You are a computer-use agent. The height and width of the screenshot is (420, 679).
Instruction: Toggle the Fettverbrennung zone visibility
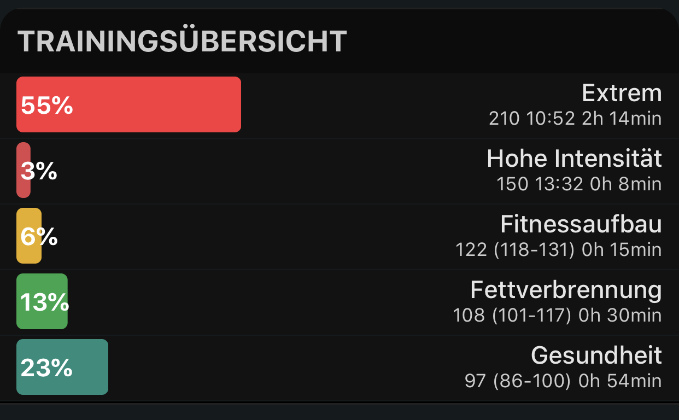pyautogui.click(x=565, y=290)
